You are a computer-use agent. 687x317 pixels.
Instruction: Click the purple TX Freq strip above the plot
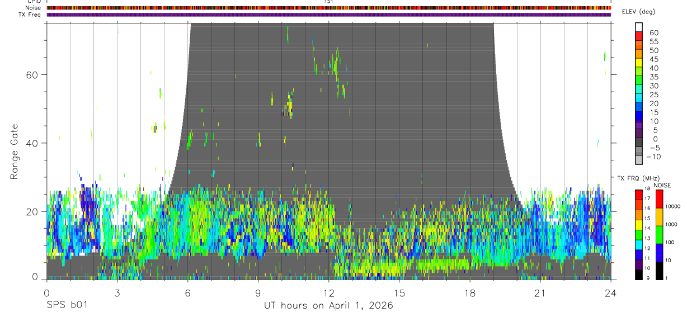point(328,15)
